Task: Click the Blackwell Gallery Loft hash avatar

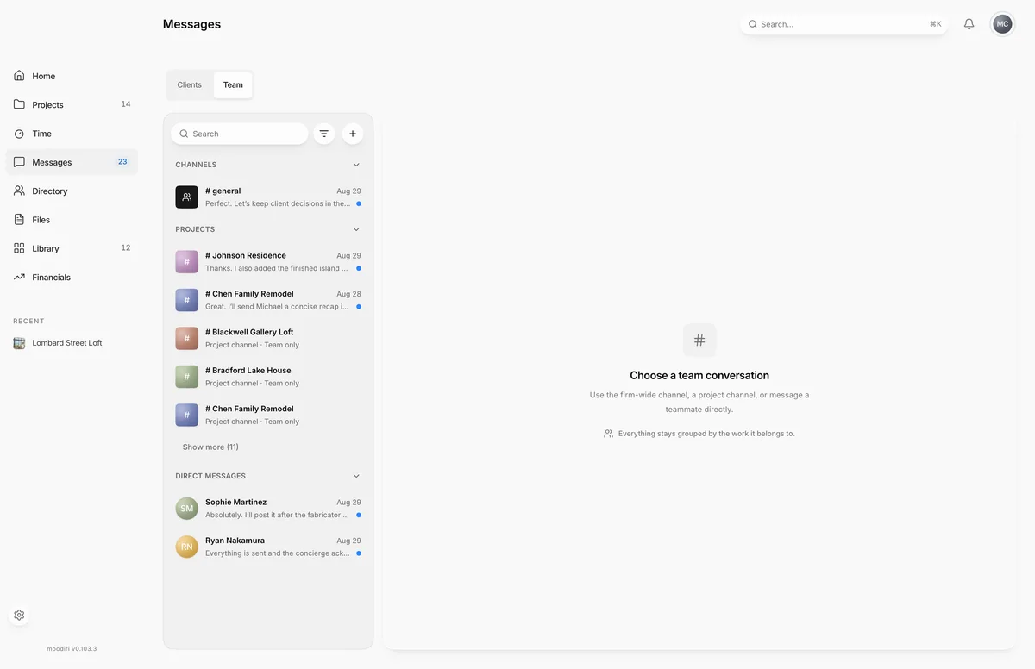Action: click(187, 338)
